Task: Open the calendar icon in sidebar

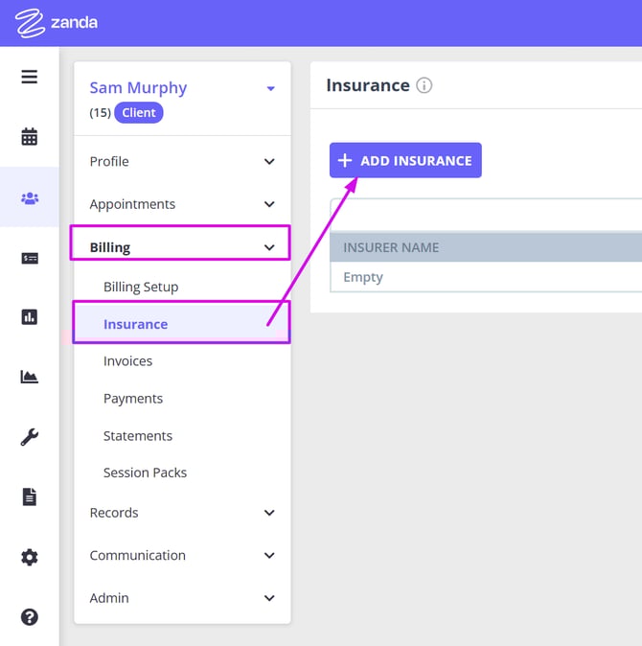Action: tap(30, 137)
